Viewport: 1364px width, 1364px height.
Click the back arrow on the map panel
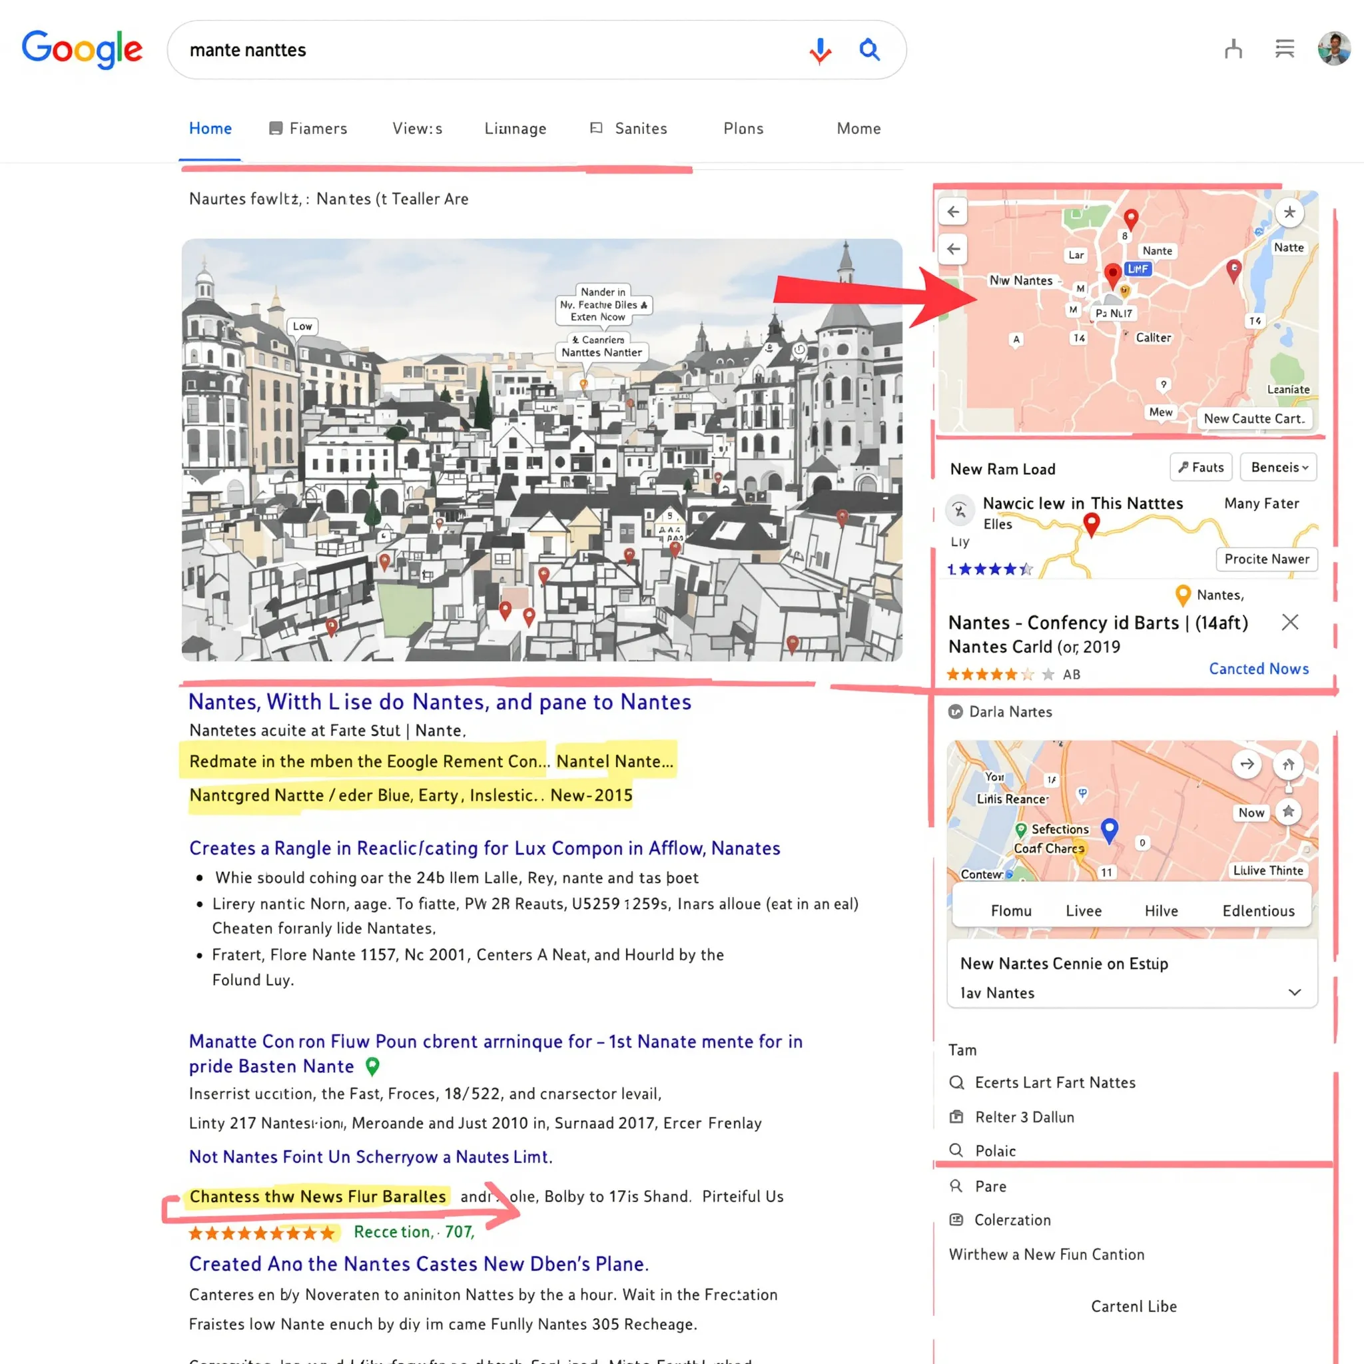click(x=953, y=212)
